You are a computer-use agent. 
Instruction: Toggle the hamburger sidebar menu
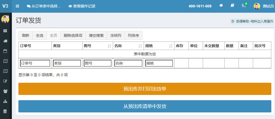(17, 6)
